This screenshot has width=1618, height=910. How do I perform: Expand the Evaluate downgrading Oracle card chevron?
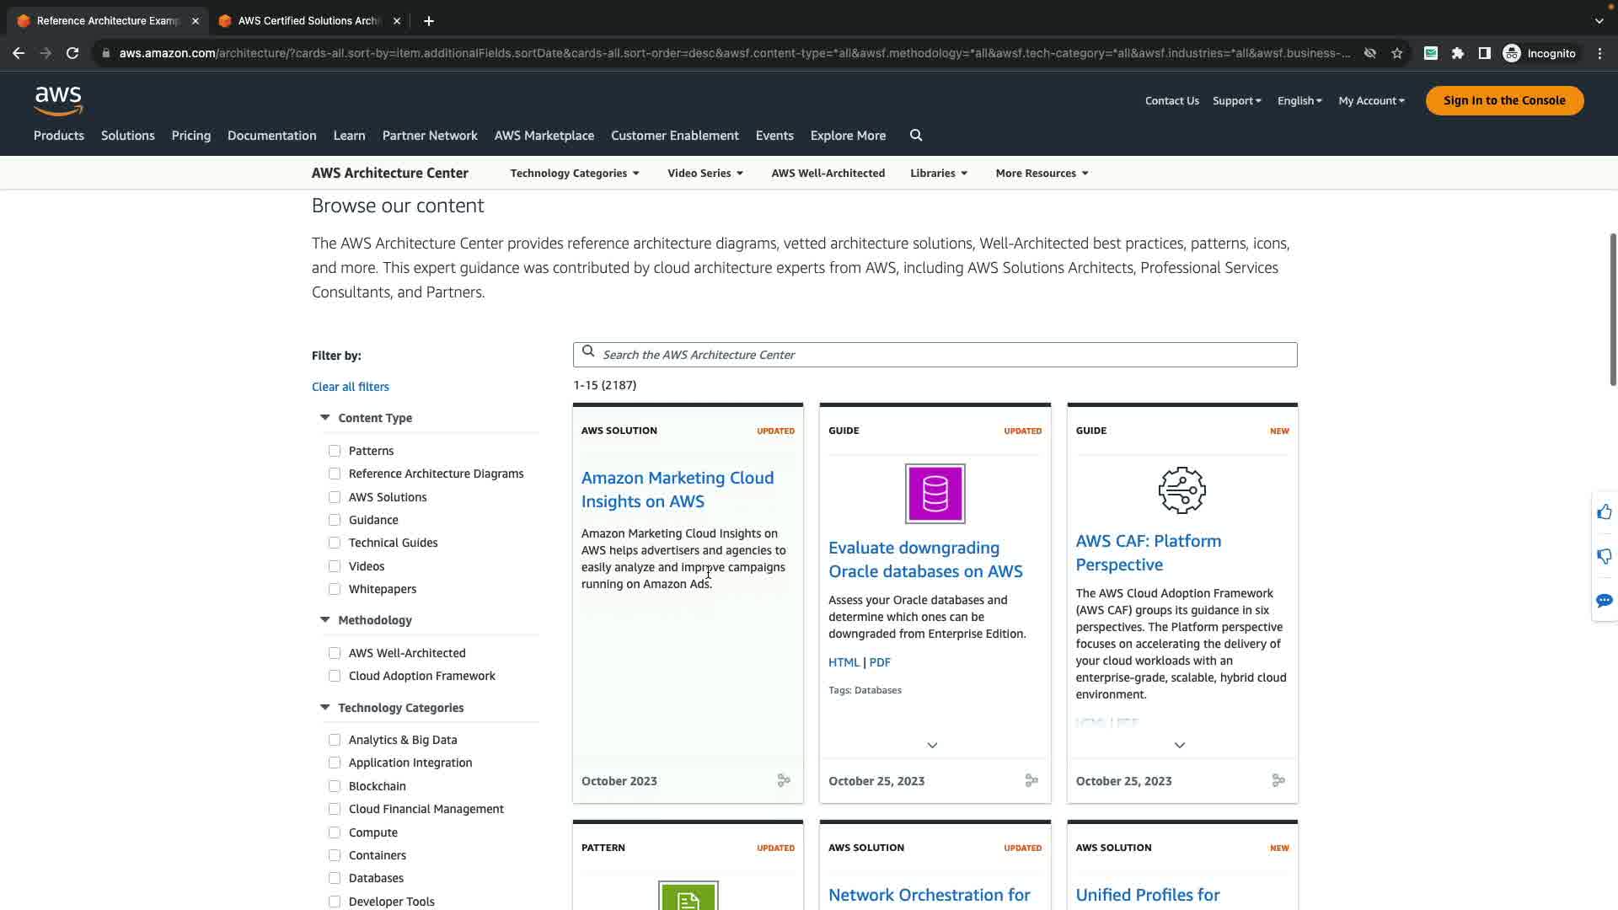[932, 746]
